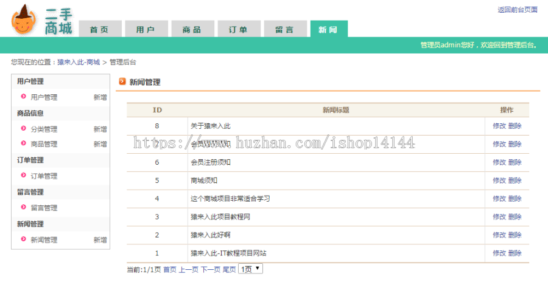The image size is (548, 282).
Task: Click 新增 beside 商品管理
Action: 100,144
